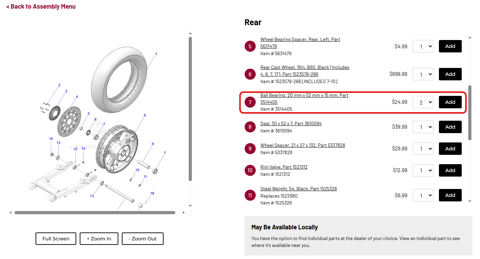Viewport: 480px width, 259px height.
Task: Add the Steel Weight 5g to cart
Action: pos(450,195)
